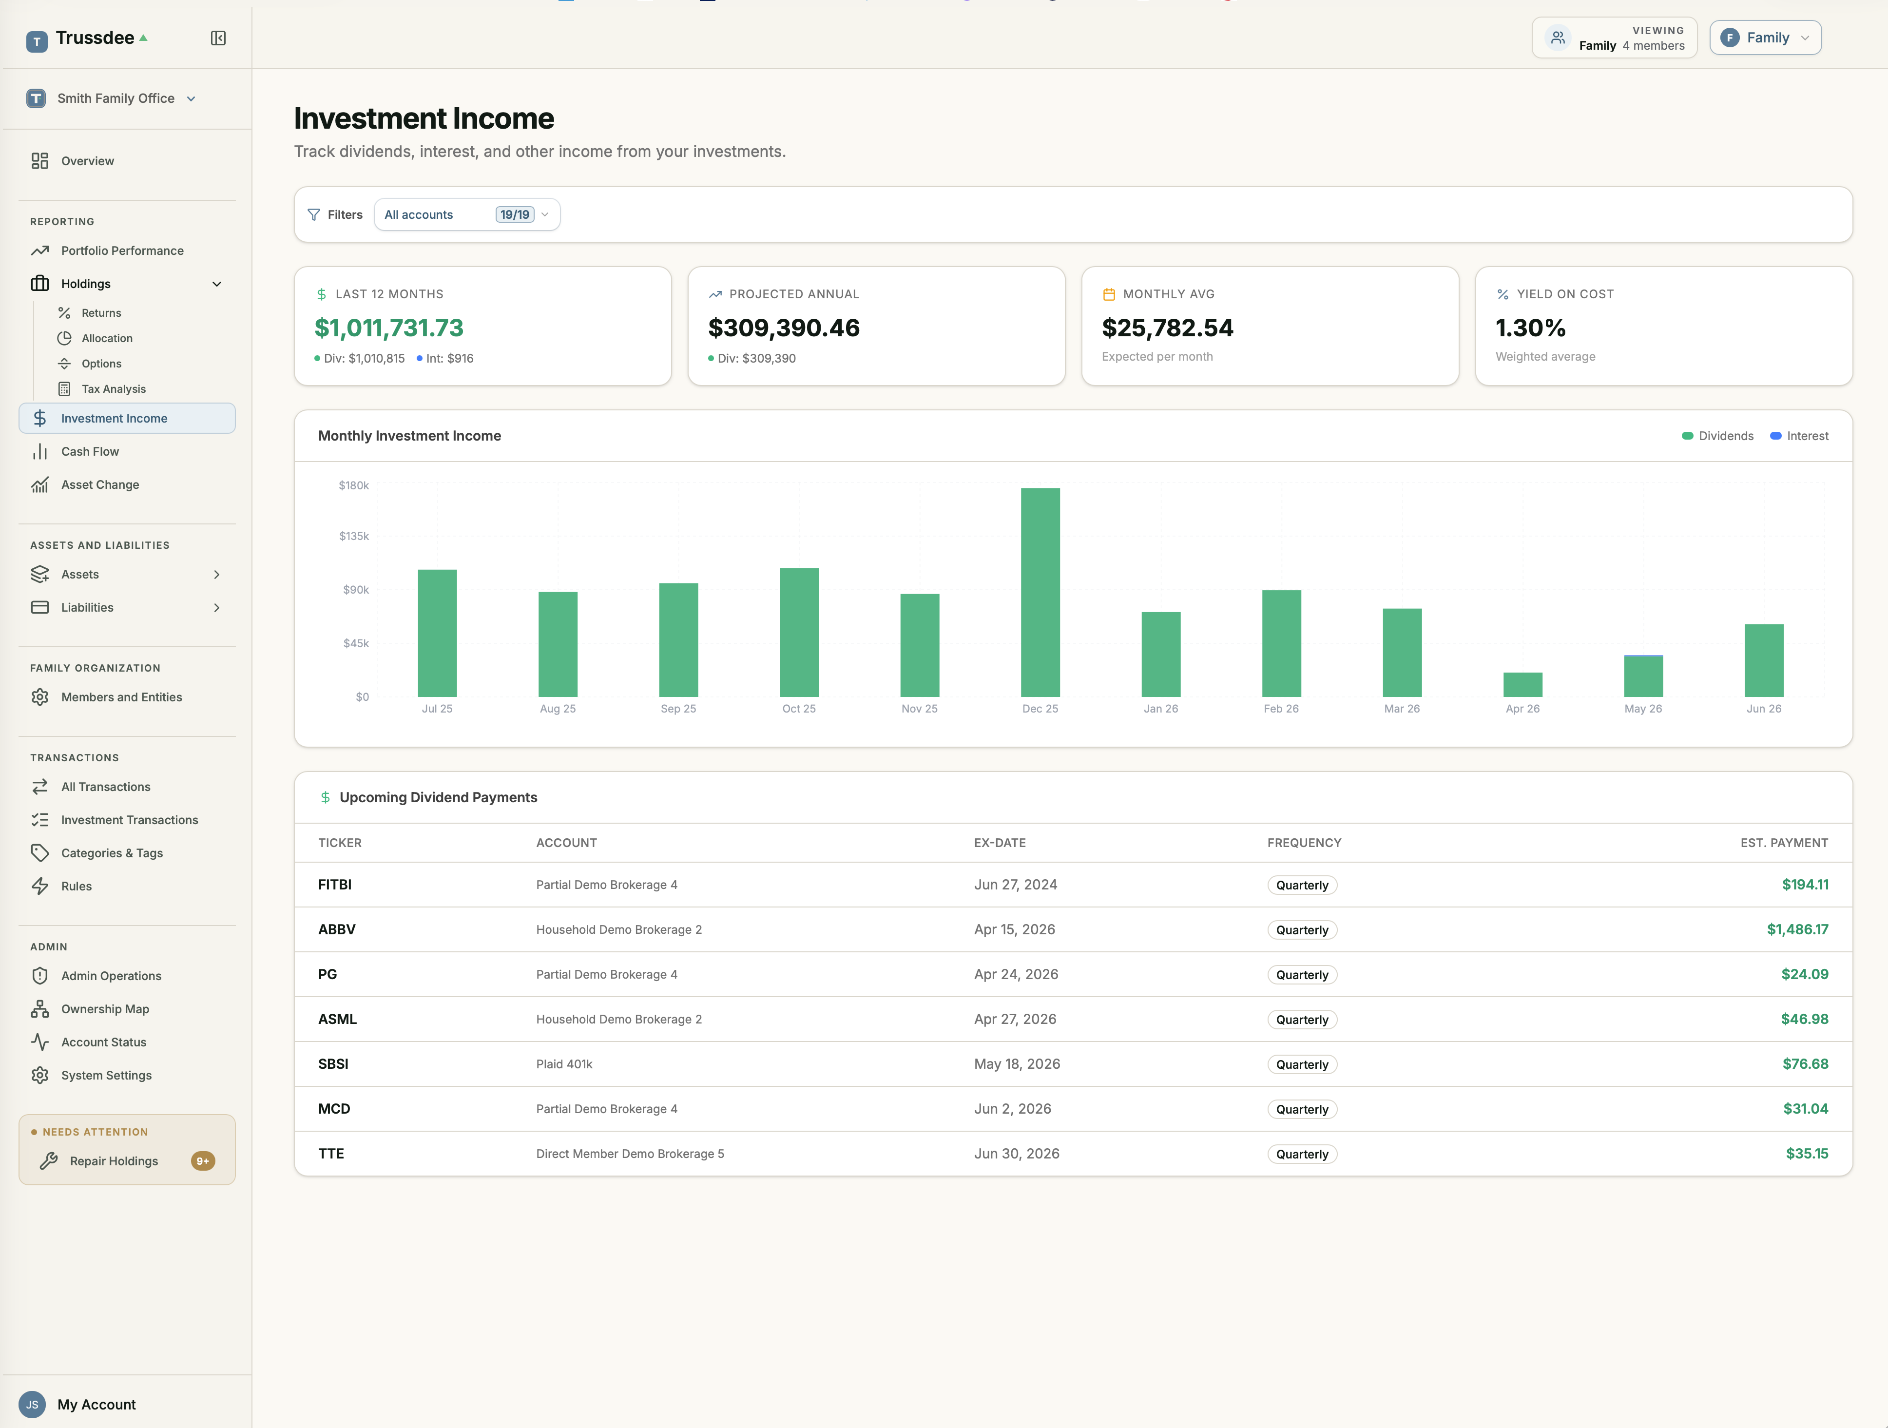Screen dimensions: 1888x1428
Task: Click the $1,486.17 estimated payment
Action: [1797, 929]
